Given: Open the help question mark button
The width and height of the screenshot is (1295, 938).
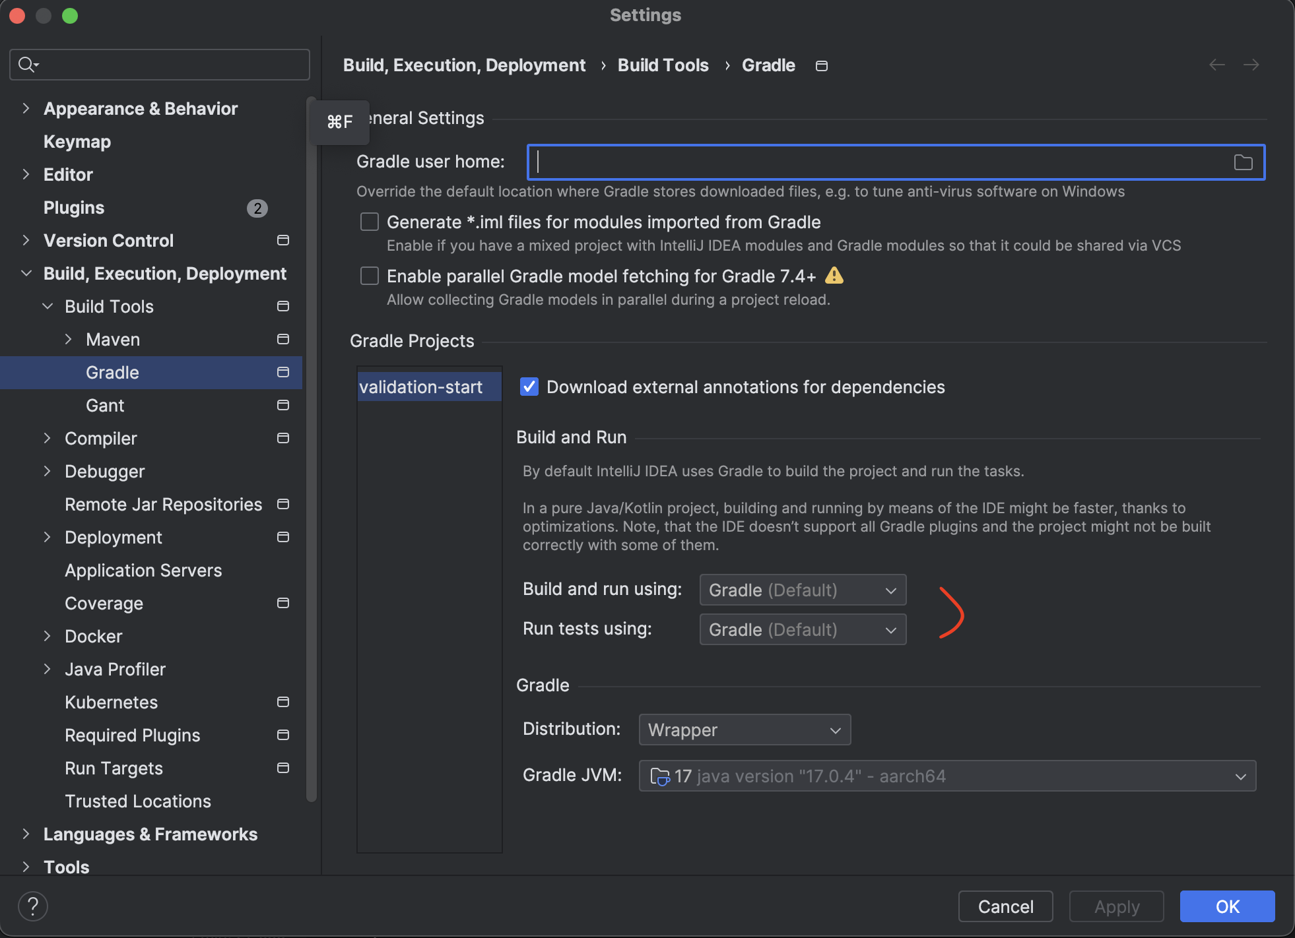Looking at the screenshot, I should click(x=33, y=906).
